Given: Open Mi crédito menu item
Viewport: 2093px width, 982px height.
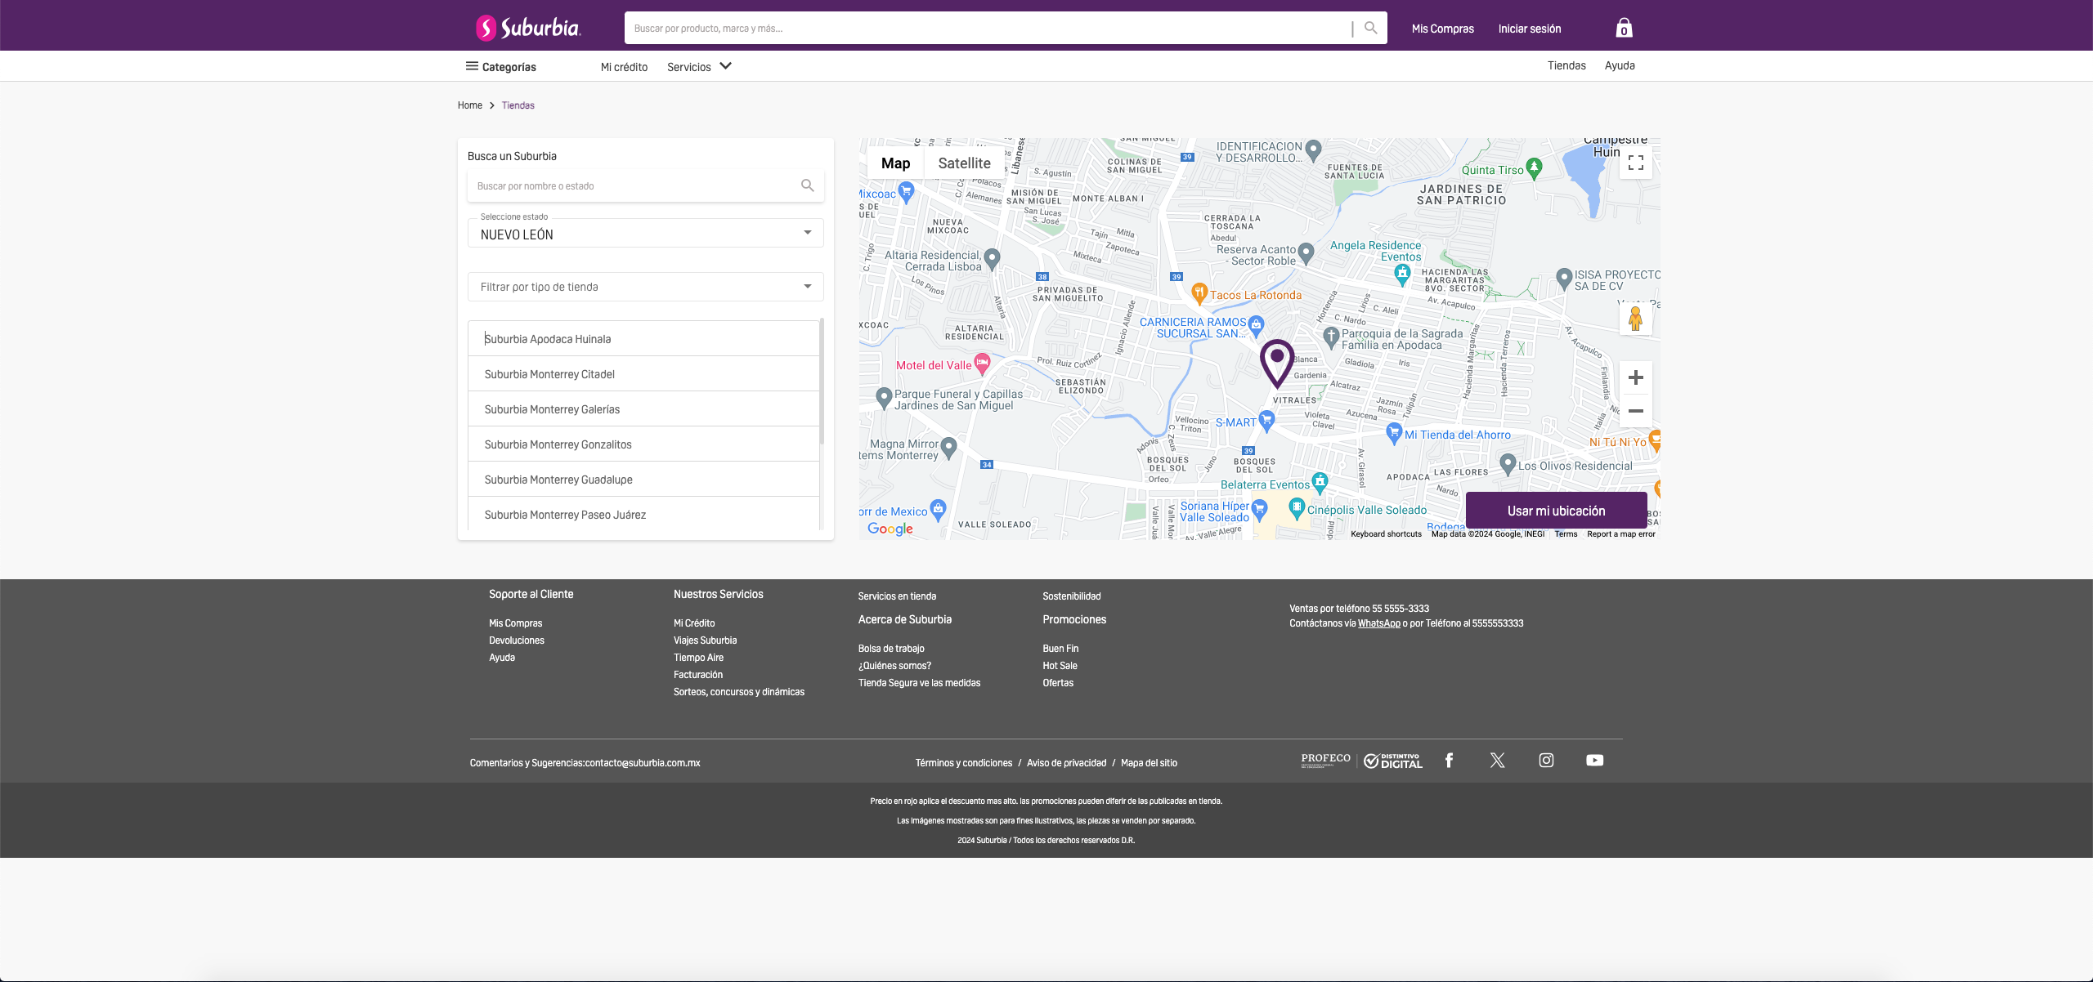Looking at the screenshot, I should [624, 67].
